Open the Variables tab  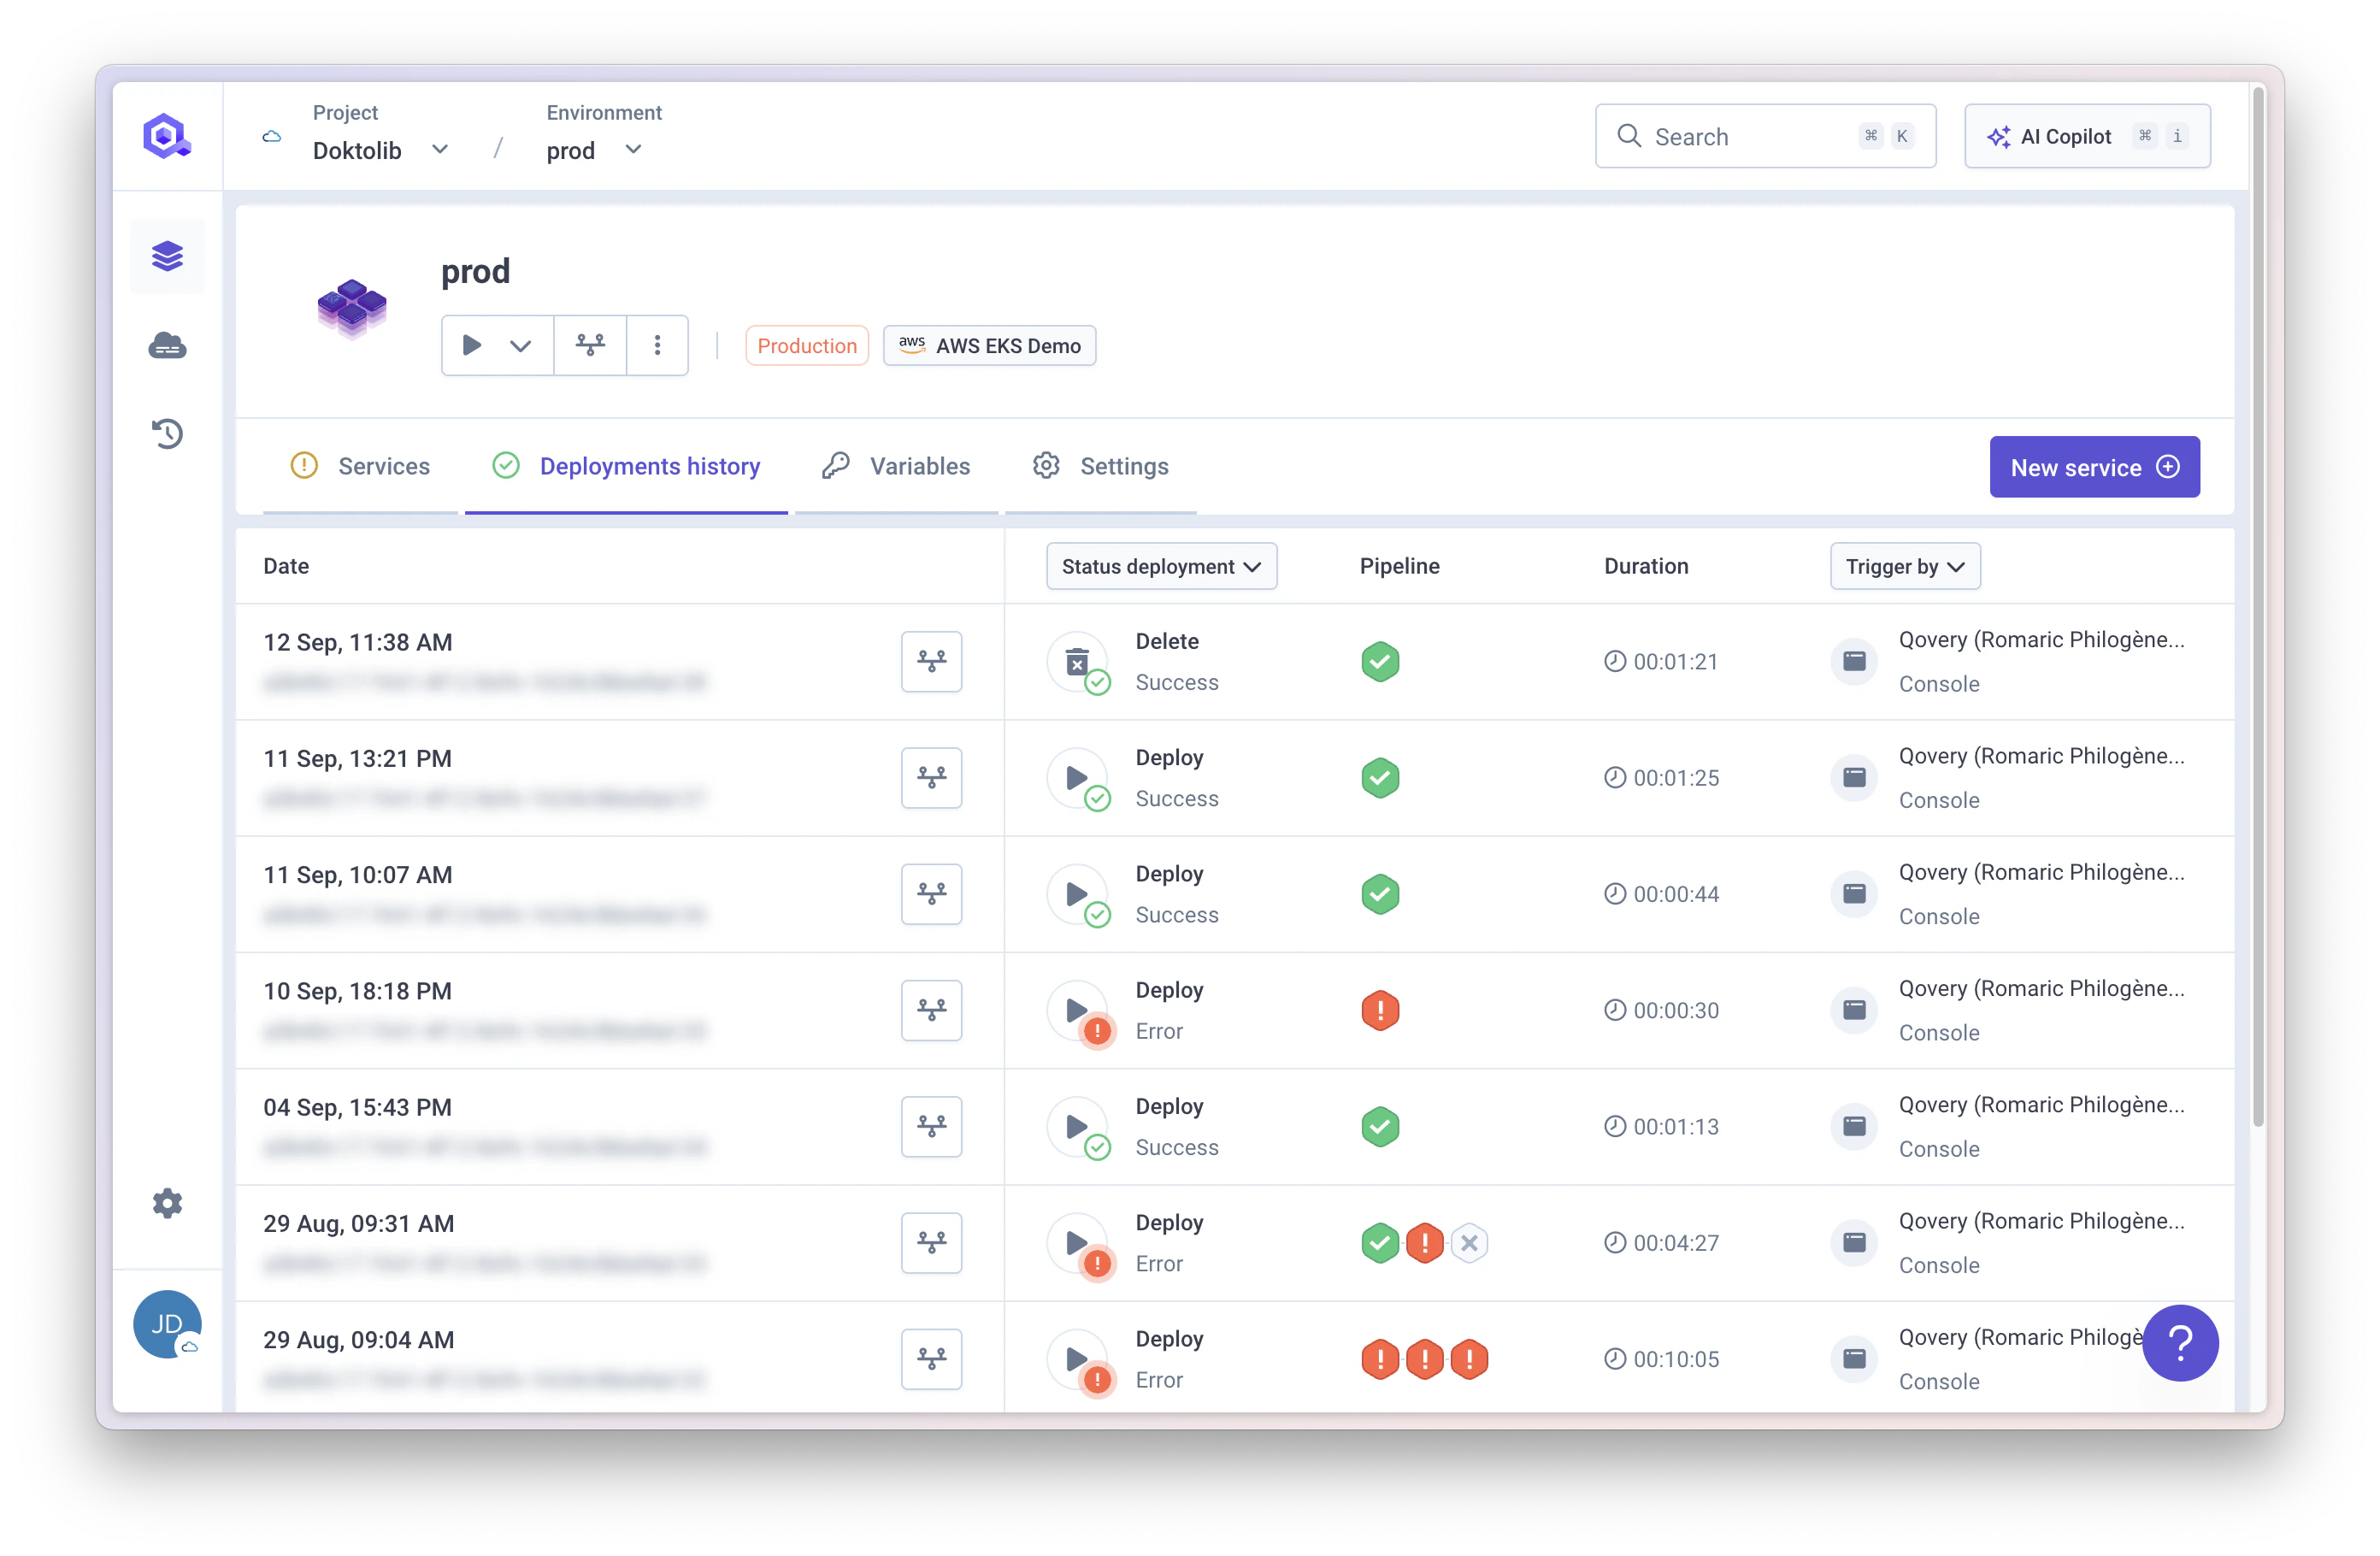[x=919, y=466]
